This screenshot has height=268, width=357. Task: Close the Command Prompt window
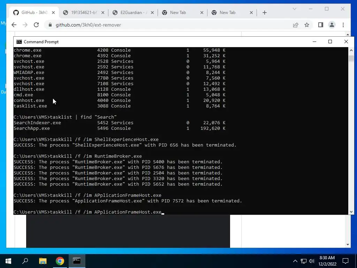(346, 42)
